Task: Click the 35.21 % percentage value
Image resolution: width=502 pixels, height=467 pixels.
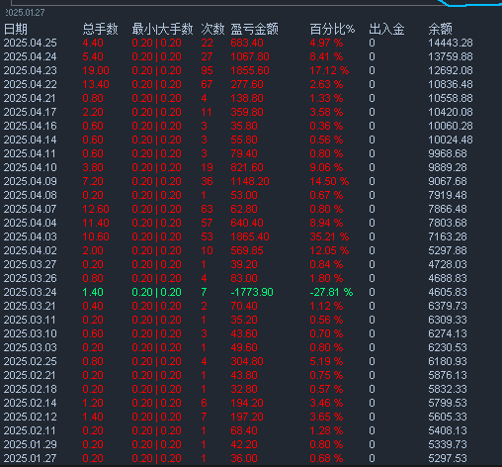Action: (x=329, y=236)
